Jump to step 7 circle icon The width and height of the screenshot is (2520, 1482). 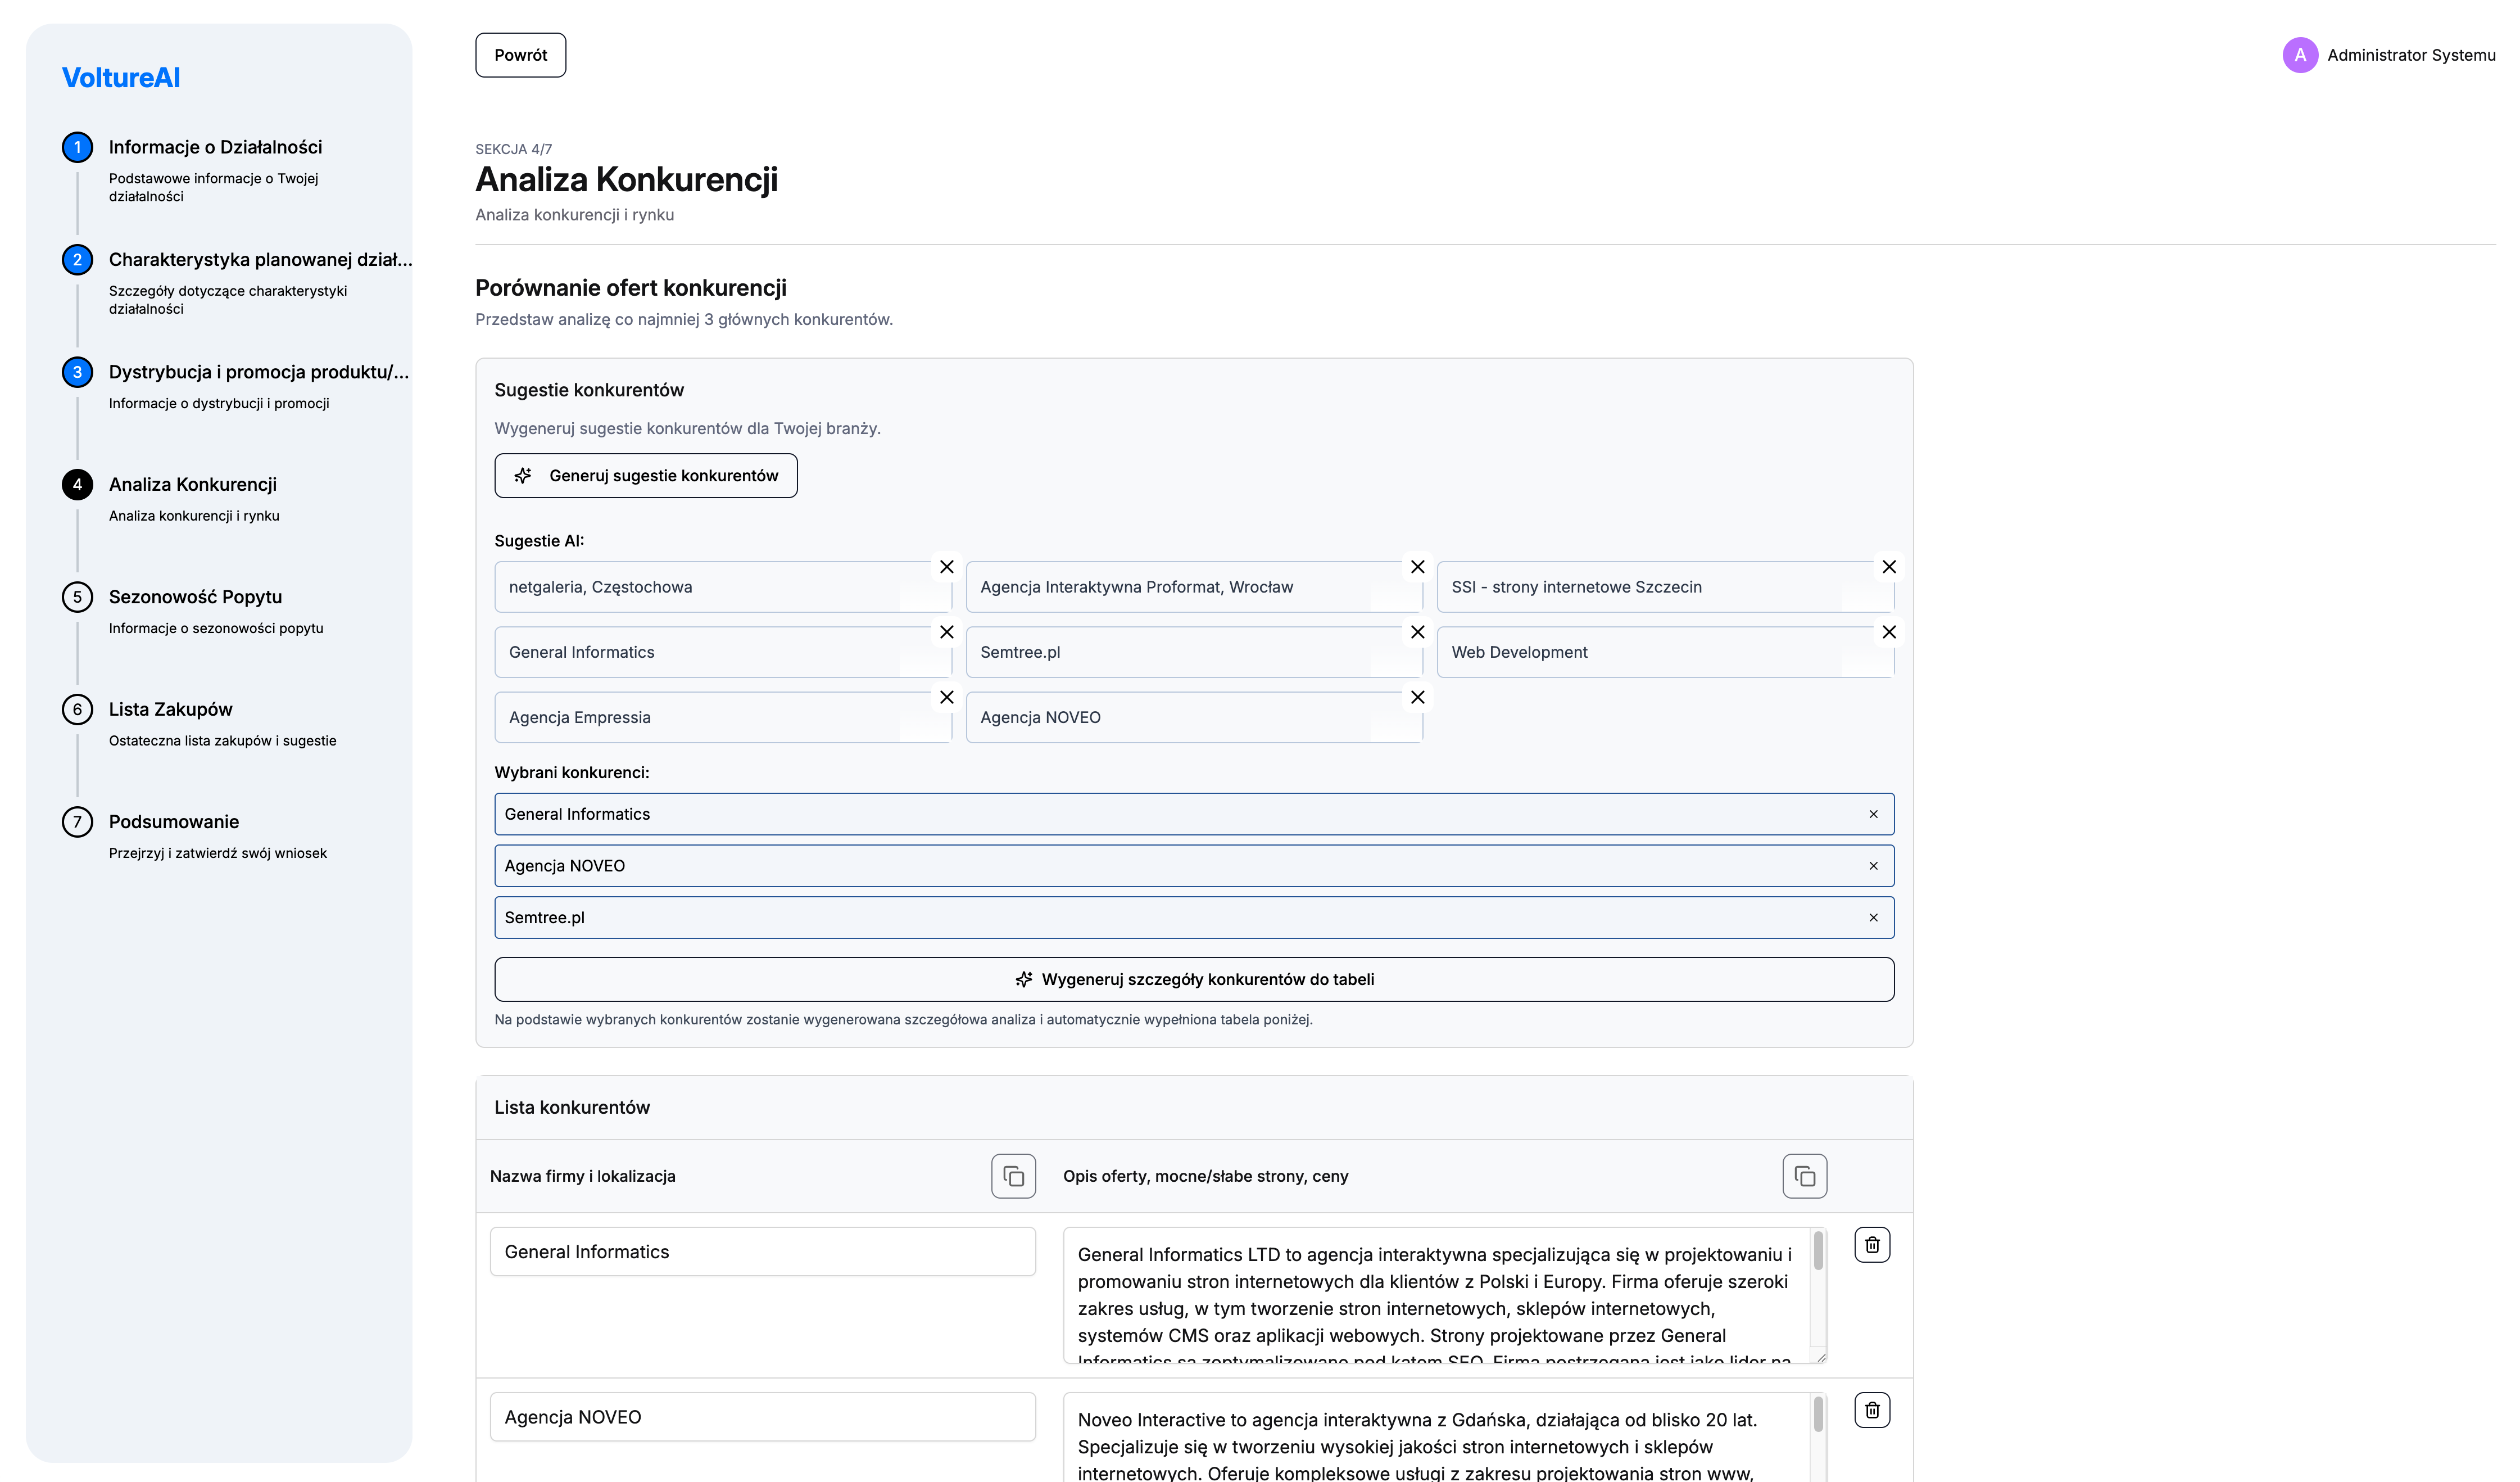pos(77,821)
